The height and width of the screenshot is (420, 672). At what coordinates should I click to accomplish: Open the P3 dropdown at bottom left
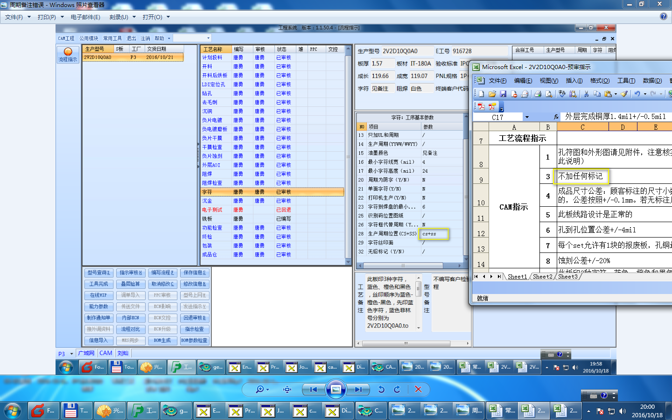[71, 354]
